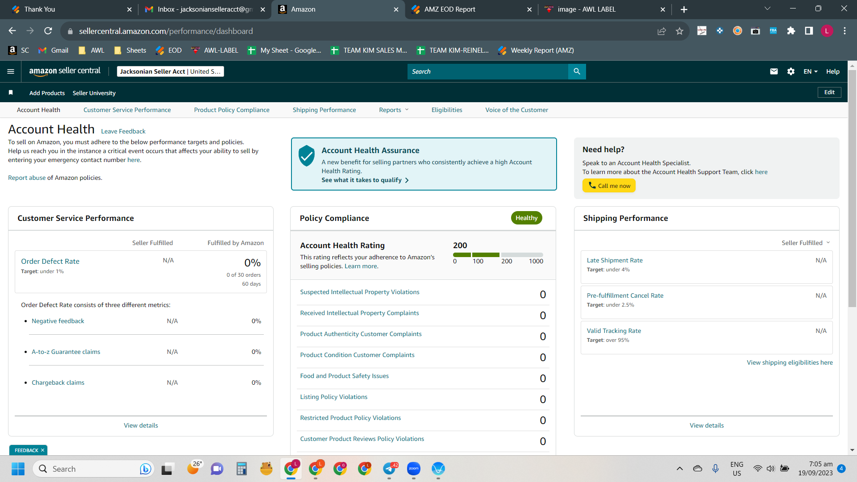Click the Help link in header
The height and width of the screenshot is (482, 857).
(832, 71)
